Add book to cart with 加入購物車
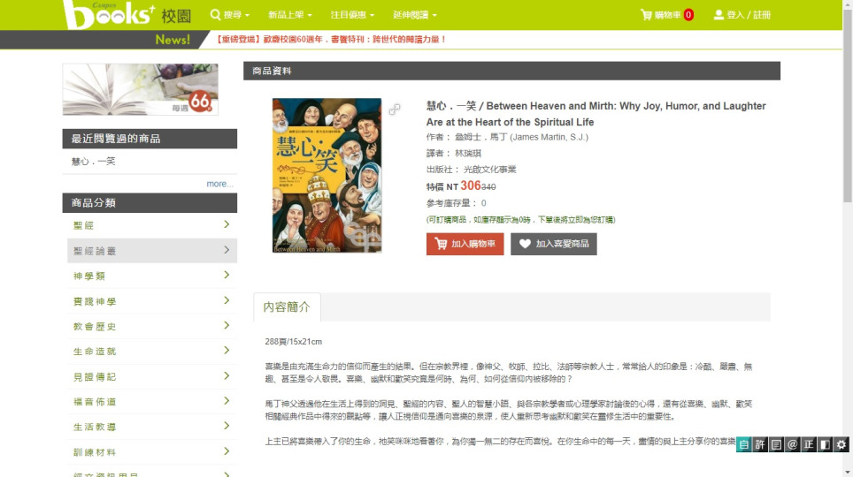 (465, 244)
